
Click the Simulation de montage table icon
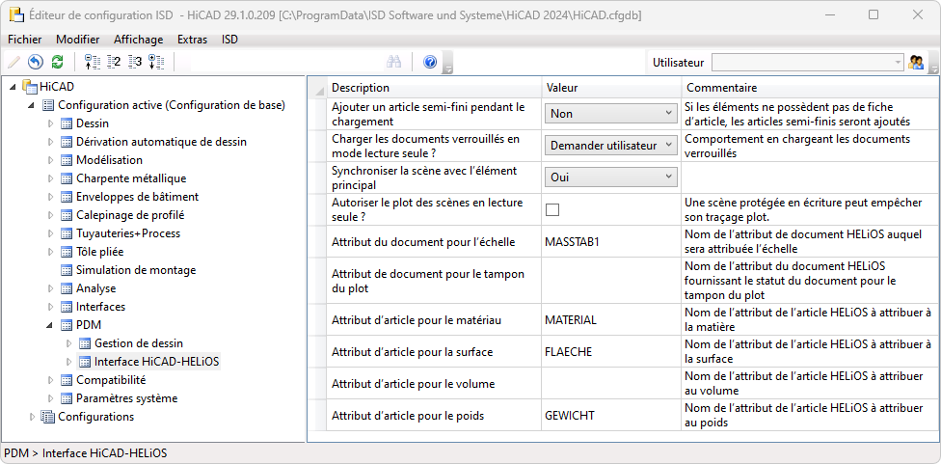(x=66, y=270)
